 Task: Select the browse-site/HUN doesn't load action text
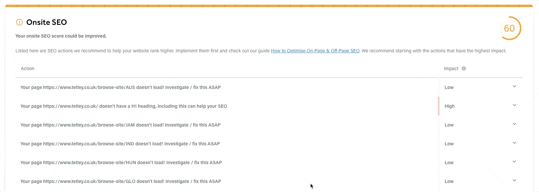[x=121, y=162]
